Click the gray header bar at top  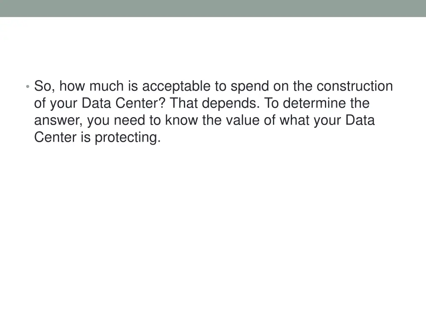pos(213,8)
